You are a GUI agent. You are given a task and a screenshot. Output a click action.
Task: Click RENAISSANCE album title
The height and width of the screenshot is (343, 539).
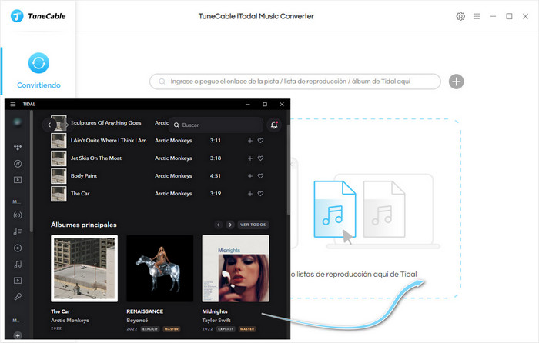145,311
